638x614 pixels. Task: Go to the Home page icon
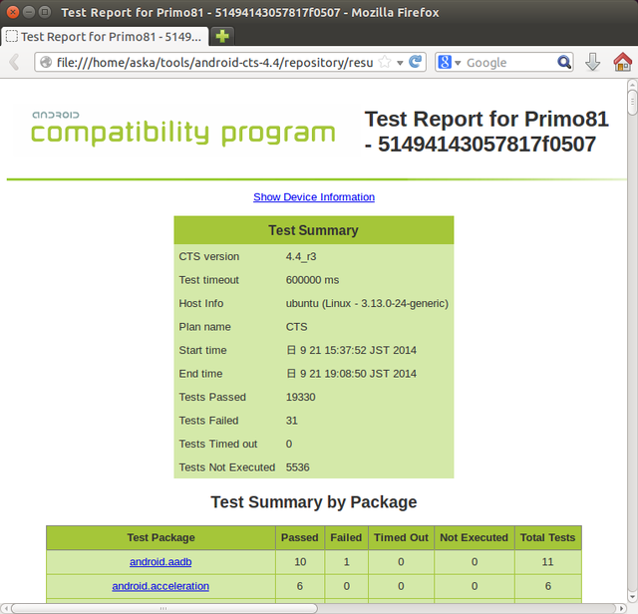pos(622,62)
